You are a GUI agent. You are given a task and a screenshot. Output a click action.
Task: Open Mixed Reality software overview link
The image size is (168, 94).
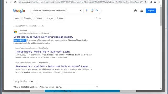coord(43,37)
